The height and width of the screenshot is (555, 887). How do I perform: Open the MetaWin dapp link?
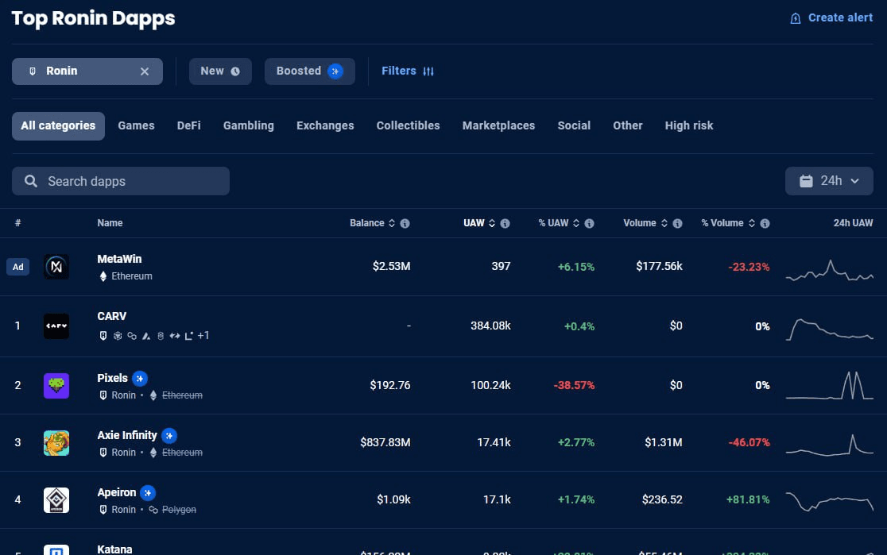[119, 259]
